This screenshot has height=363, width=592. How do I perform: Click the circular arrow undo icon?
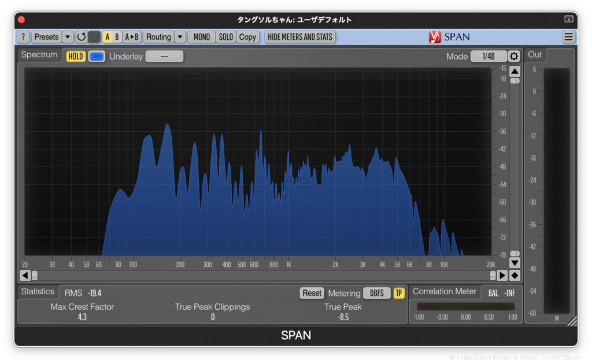point(82,37)
